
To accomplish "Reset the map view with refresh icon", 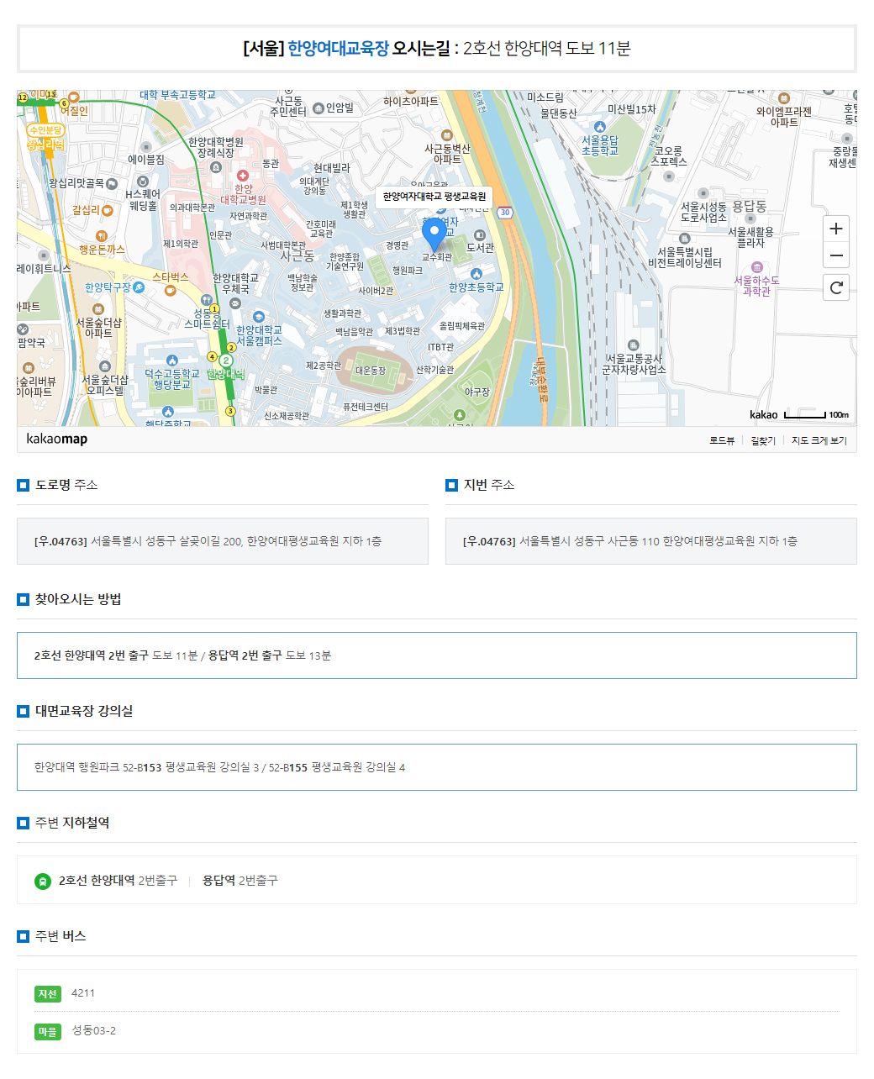I will [x=835, y=287].
